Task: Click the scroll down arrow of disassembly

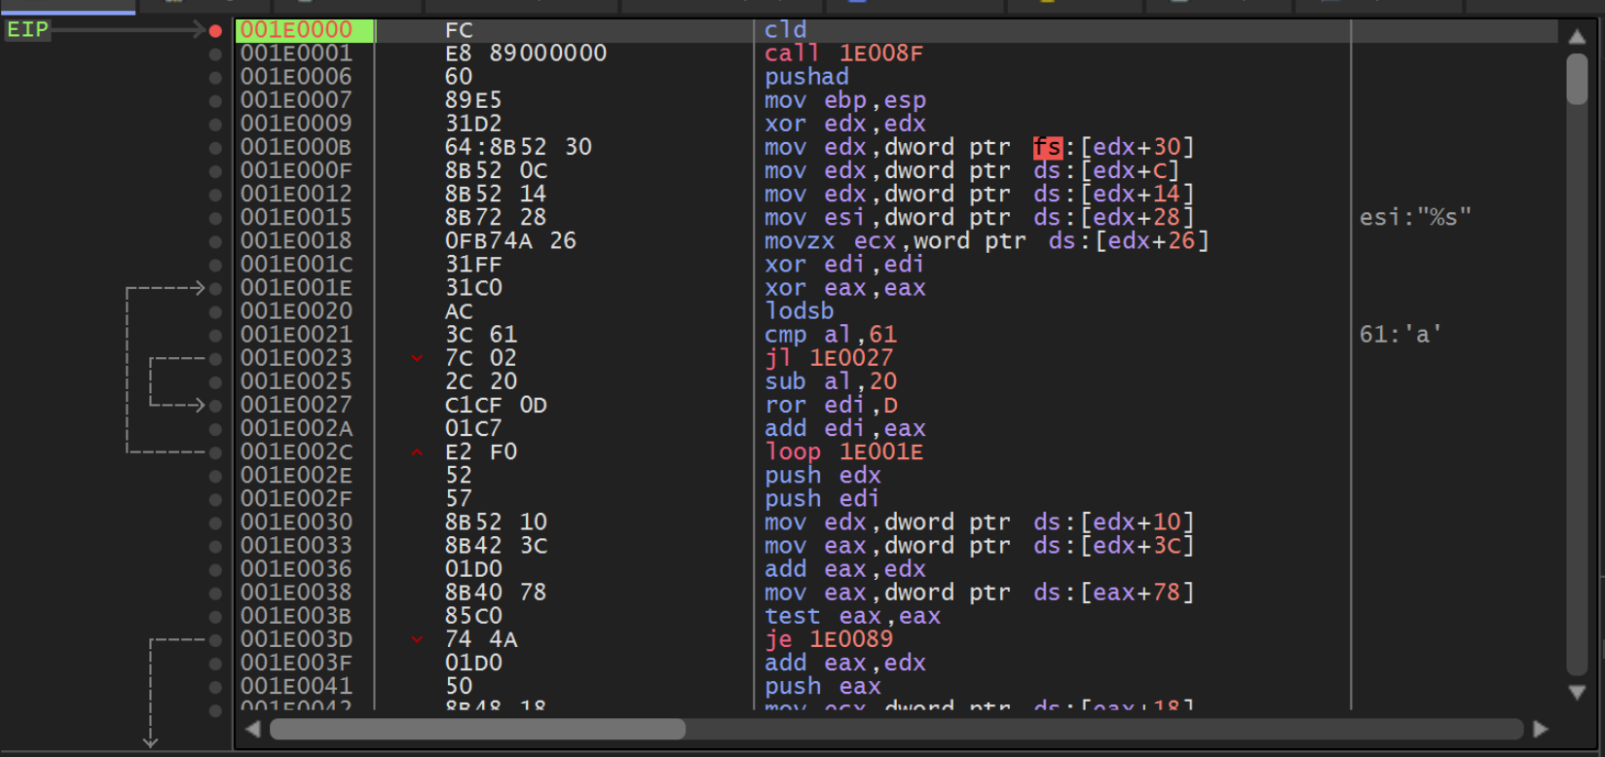Action: (x=1577, y=692)
